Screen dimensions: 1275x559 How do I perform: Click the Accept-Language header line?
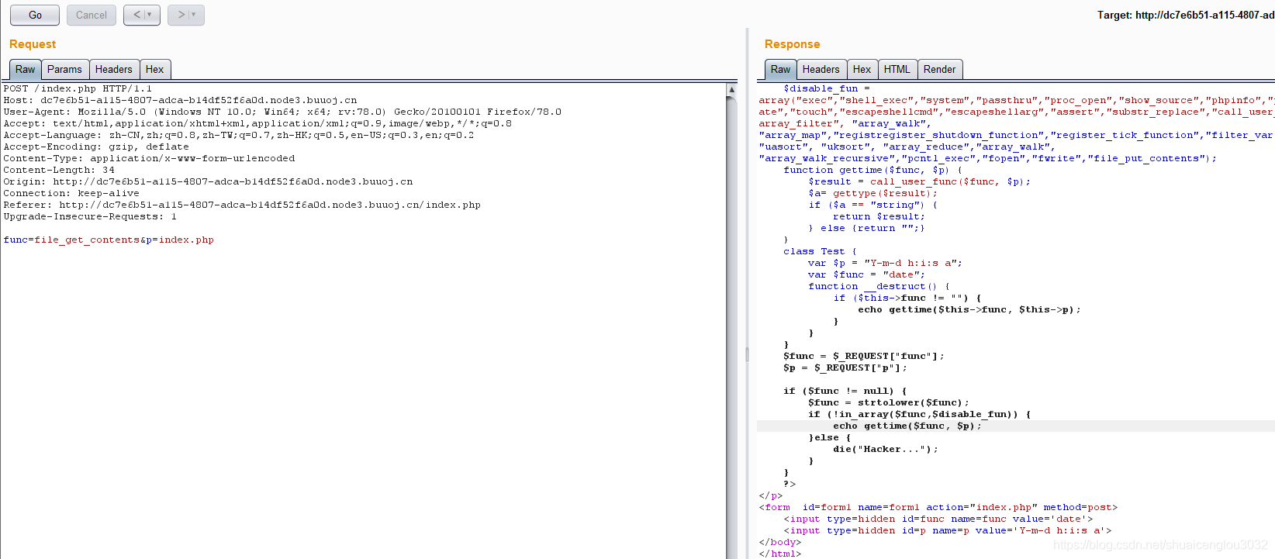coord(239,135)
